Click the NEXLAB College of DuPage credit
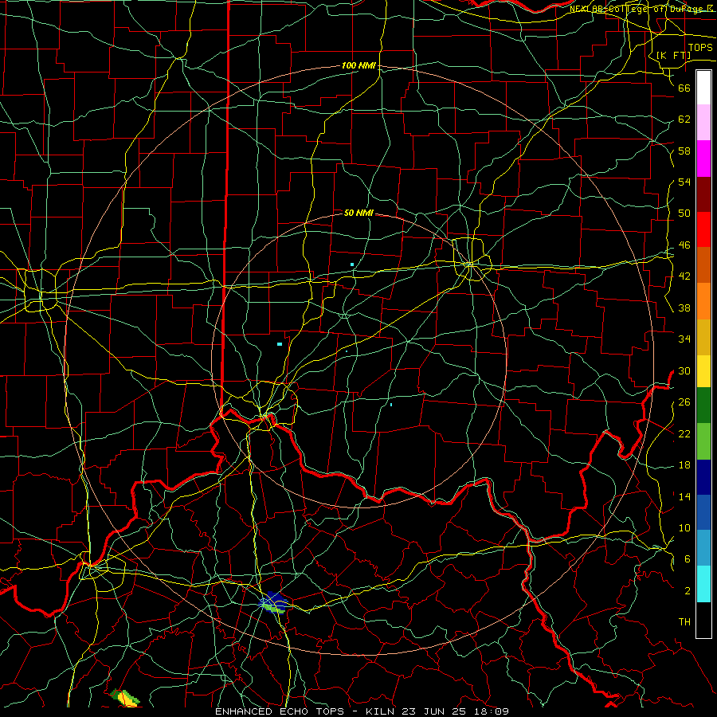 coord(642,9)
